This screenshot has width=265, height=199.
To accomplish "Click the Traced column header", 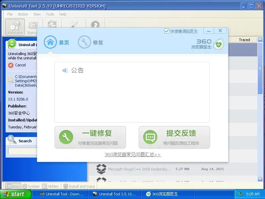I will pyautogui.click(x=244, y=40).
